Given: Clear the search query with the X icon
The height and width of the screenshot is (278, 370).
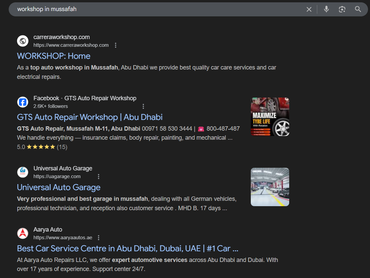Looking at the screenshot, I should coord(309,9).
